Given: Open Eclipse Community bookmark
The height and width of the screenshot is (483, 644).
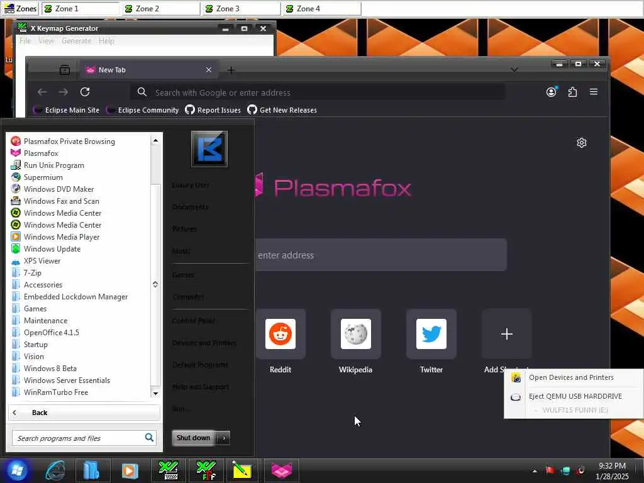Looking at the screenshot, I should [143, 110].
